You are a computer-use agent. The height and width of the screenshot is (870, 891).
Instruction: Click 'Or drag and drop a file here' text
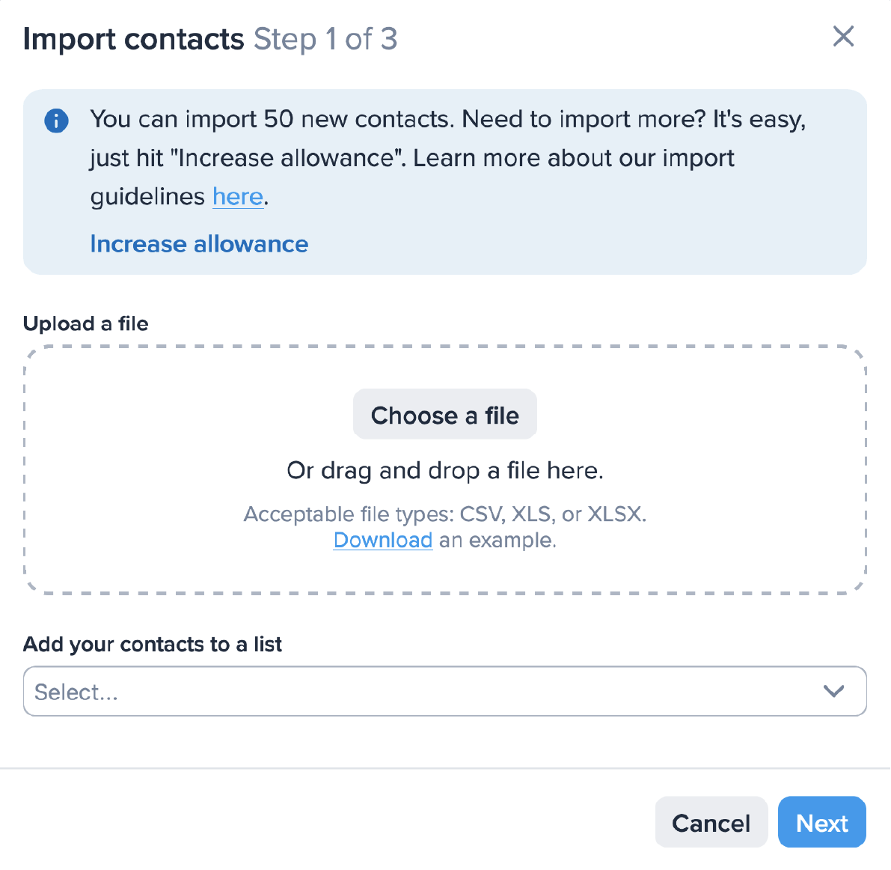click(444, 470)
